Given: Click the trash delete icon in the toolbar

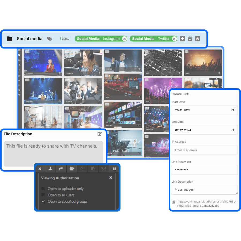Looking at the screenshot, I should click(114, 169).
